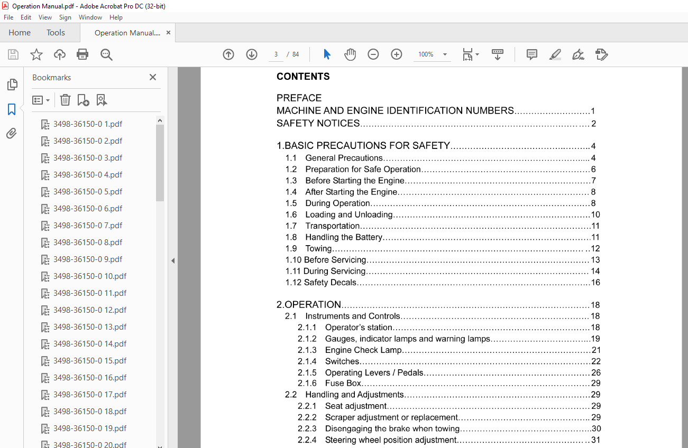Delete the selected bookmark with trash icon

(x=65, y=100)
